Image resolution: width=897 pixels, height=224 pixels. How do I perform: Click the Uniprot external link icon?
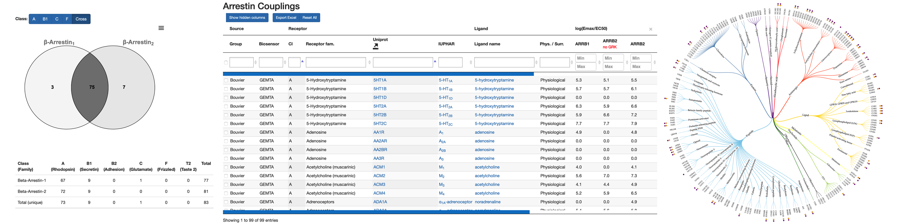(x=375, y=46)
